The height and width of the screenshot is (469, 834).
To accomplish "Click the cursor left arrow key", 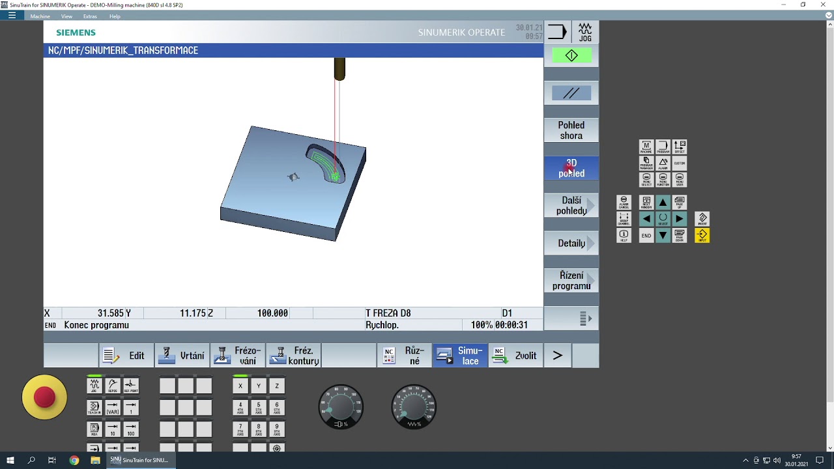I will tap(646, 219).
